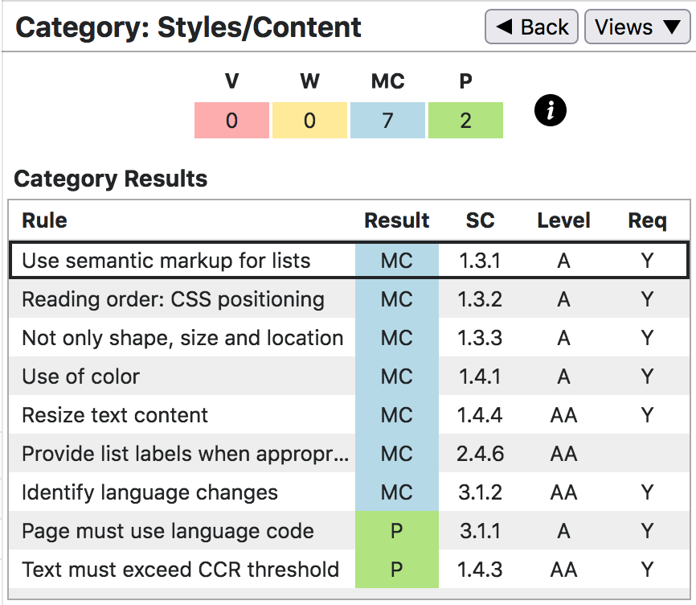Click the Level column header
The height and width of the screenshot is (605, 696).
pyautogui.click(x=563, y=221)
